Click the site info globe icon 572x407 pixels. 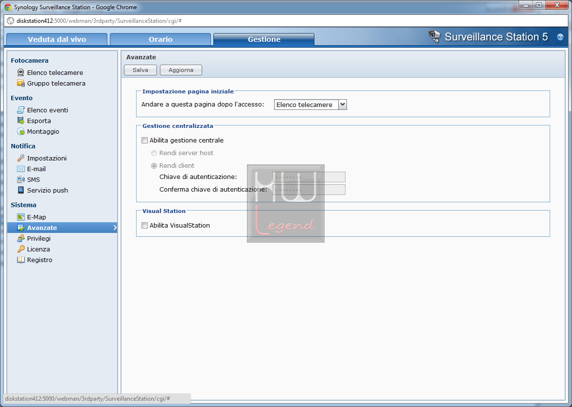pos(10,21)
